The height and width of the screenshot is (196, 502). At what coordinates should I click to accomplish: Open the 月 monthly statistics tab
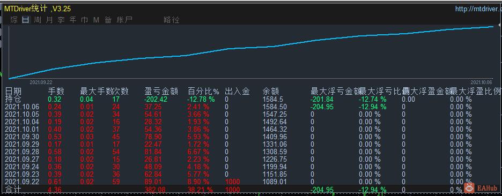[49, 20]
